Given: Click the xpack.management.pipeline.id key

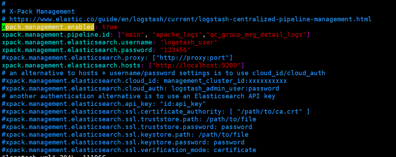Looking at the screenshot, I should click(59, 35).
